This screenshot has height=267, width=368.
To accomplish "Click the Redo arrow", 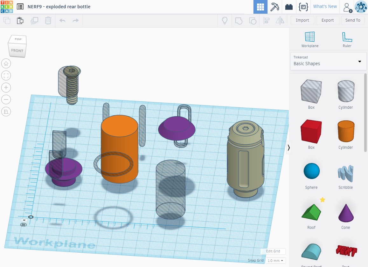I will coord(76,21).
